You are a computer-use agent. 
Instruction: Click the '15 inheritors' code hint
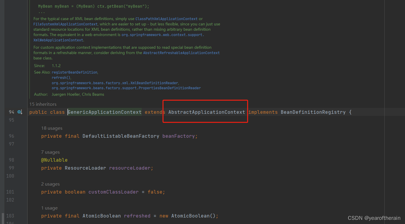click(43, 104)
